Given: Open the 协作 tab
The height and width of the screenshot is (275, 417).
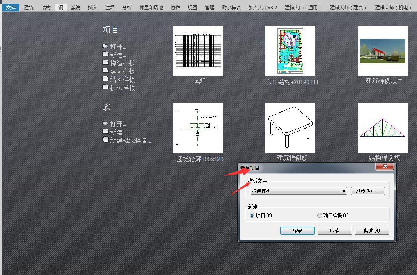Looking at the screenshot, I should coord(175,7).
